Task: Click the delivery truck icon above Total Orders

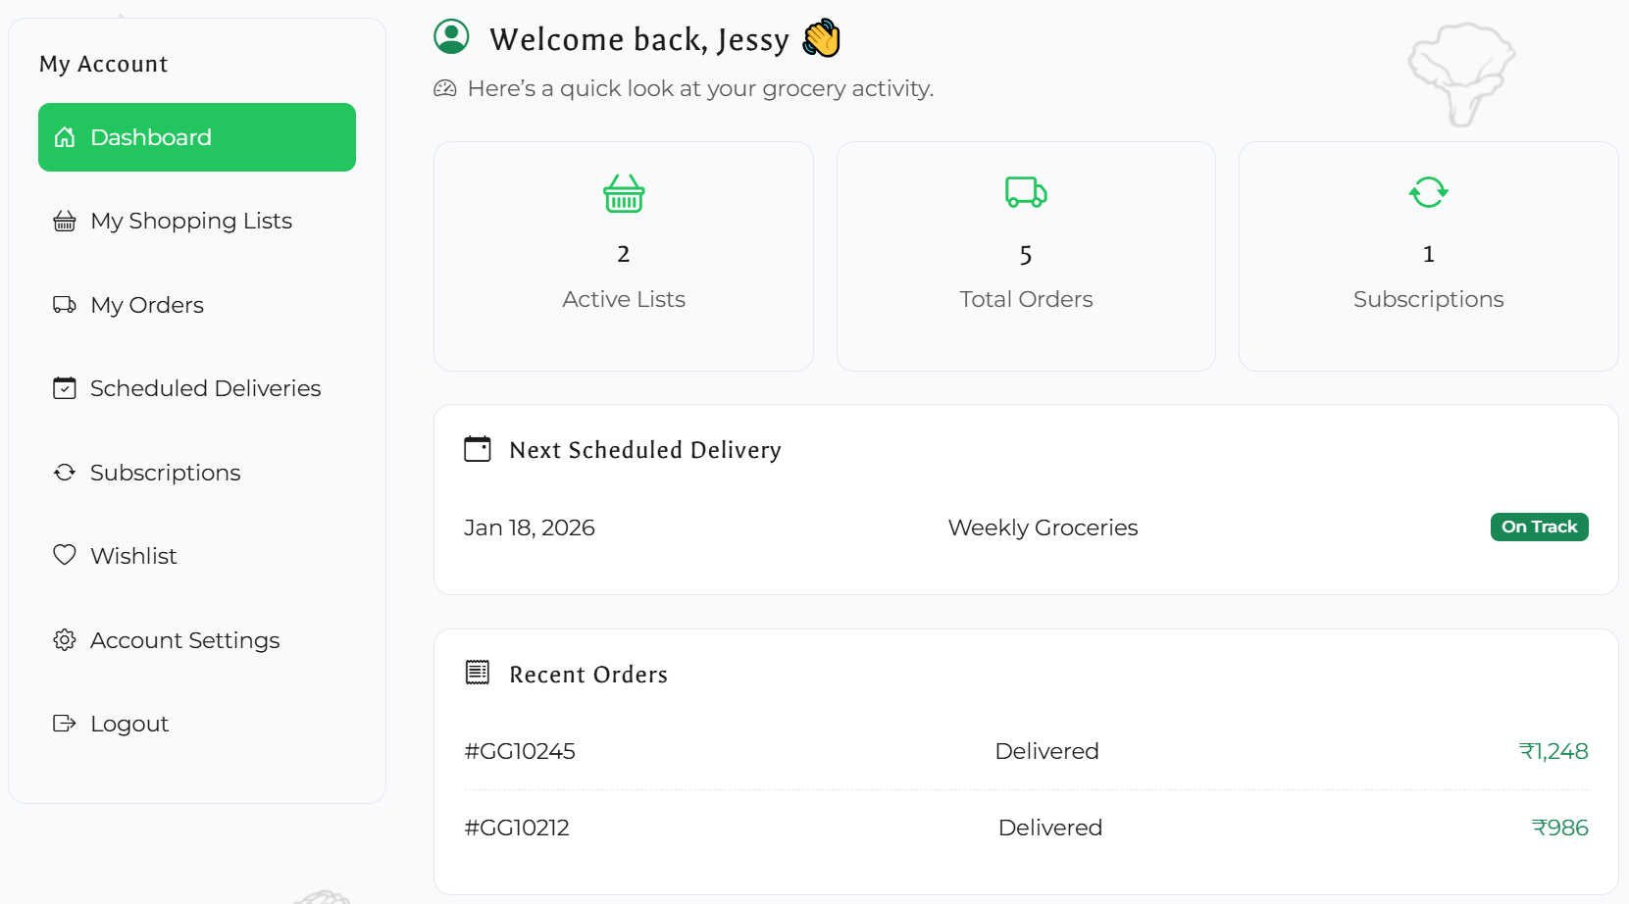Action: (x=1026, y=192)
